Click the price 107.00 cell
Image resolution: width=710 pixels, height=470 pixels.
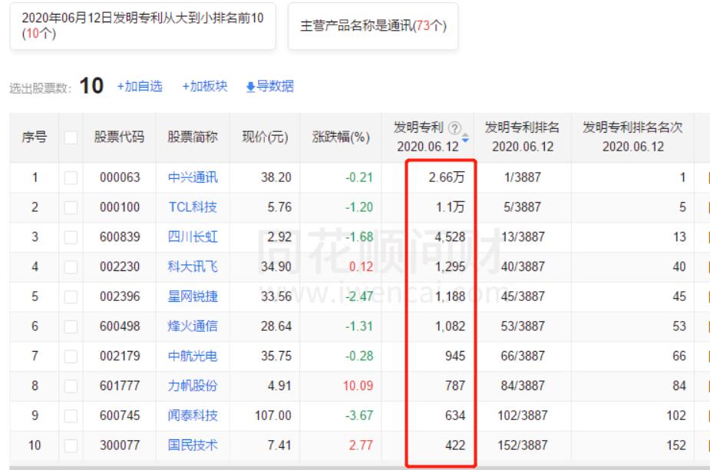tap(273, 415)
